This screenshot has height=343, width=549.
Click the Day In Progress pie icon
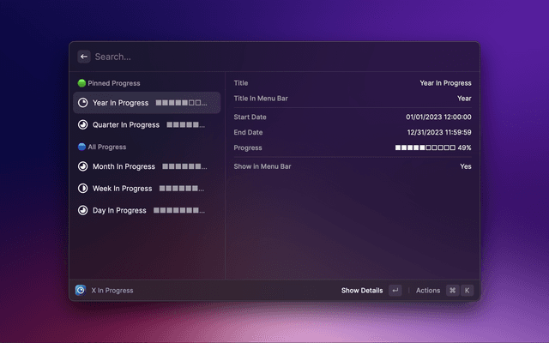click(x=82, y=210)
